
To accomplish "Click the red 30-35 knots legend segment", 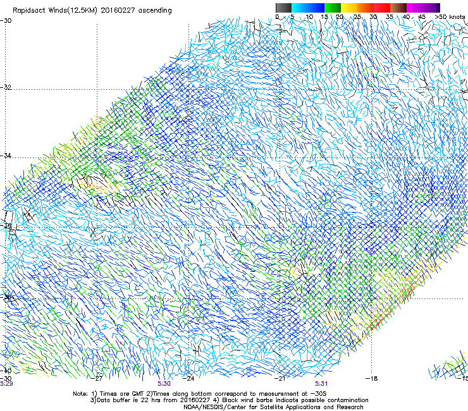I will point(382,8).
